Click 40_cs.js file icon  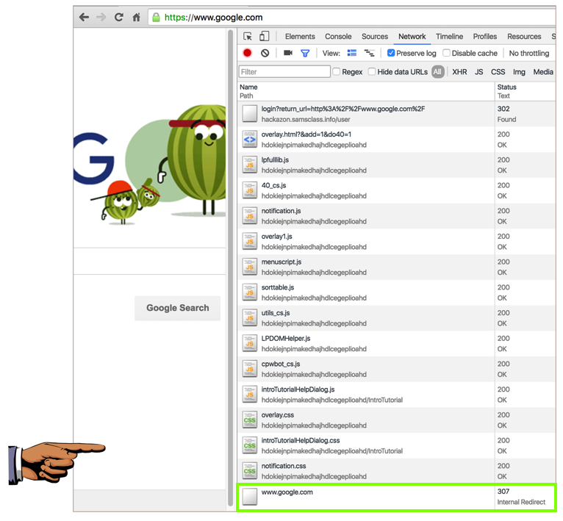click(250, 190)
